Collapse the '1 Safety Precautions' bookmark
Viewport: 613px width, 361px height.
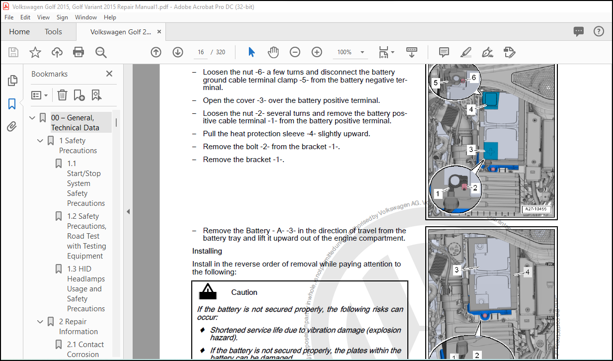tap(40, 141)
